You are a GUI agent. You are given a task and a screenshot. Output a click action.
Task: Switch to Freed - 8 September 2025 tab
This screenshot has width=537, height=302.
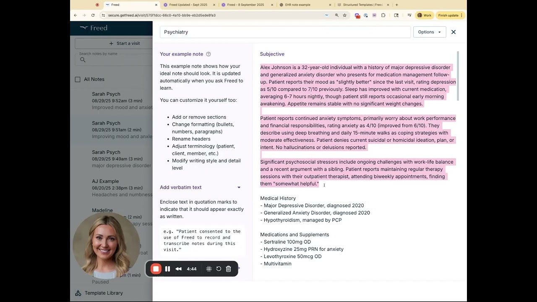[x=246, y=5]
